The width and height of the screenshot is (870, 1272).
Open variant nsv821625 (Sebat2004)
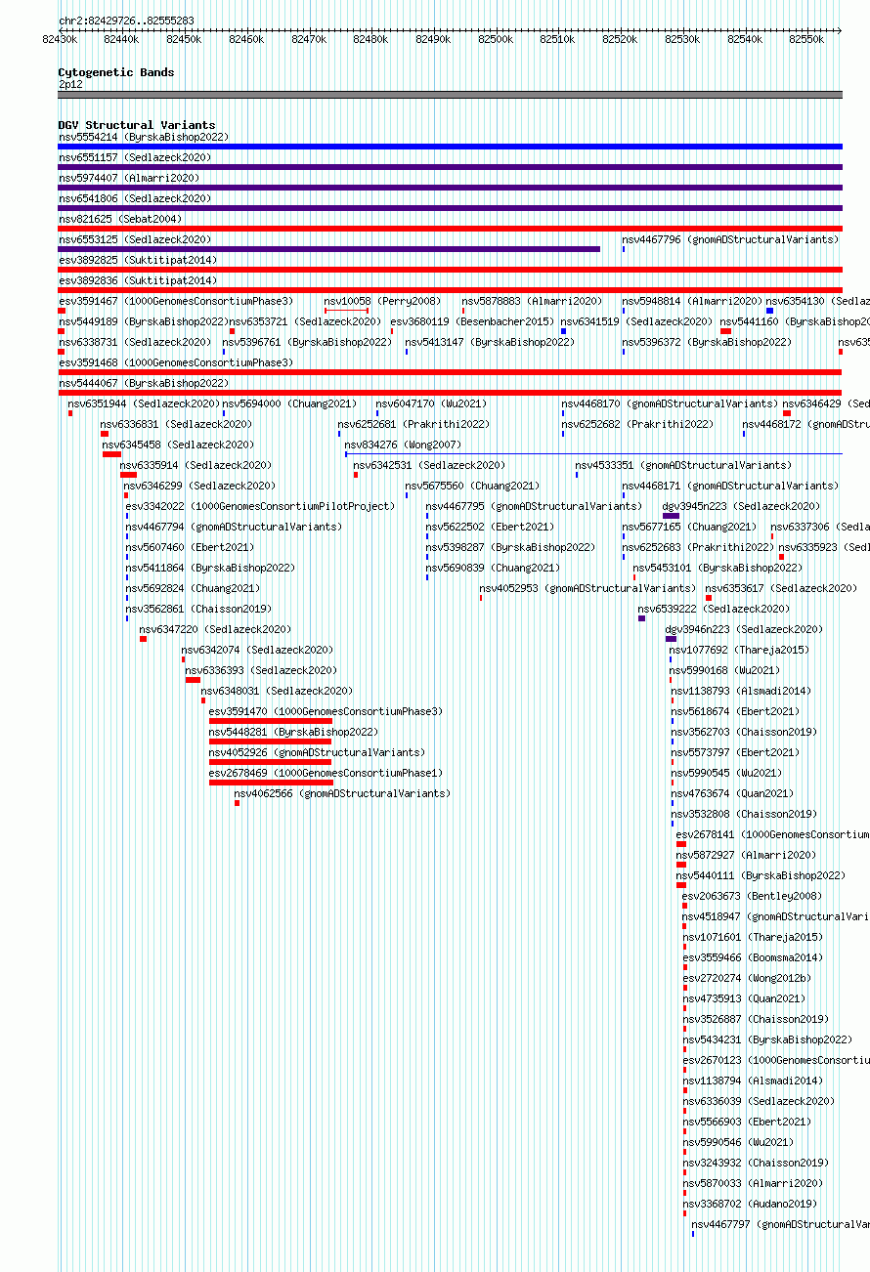(120, 220)
